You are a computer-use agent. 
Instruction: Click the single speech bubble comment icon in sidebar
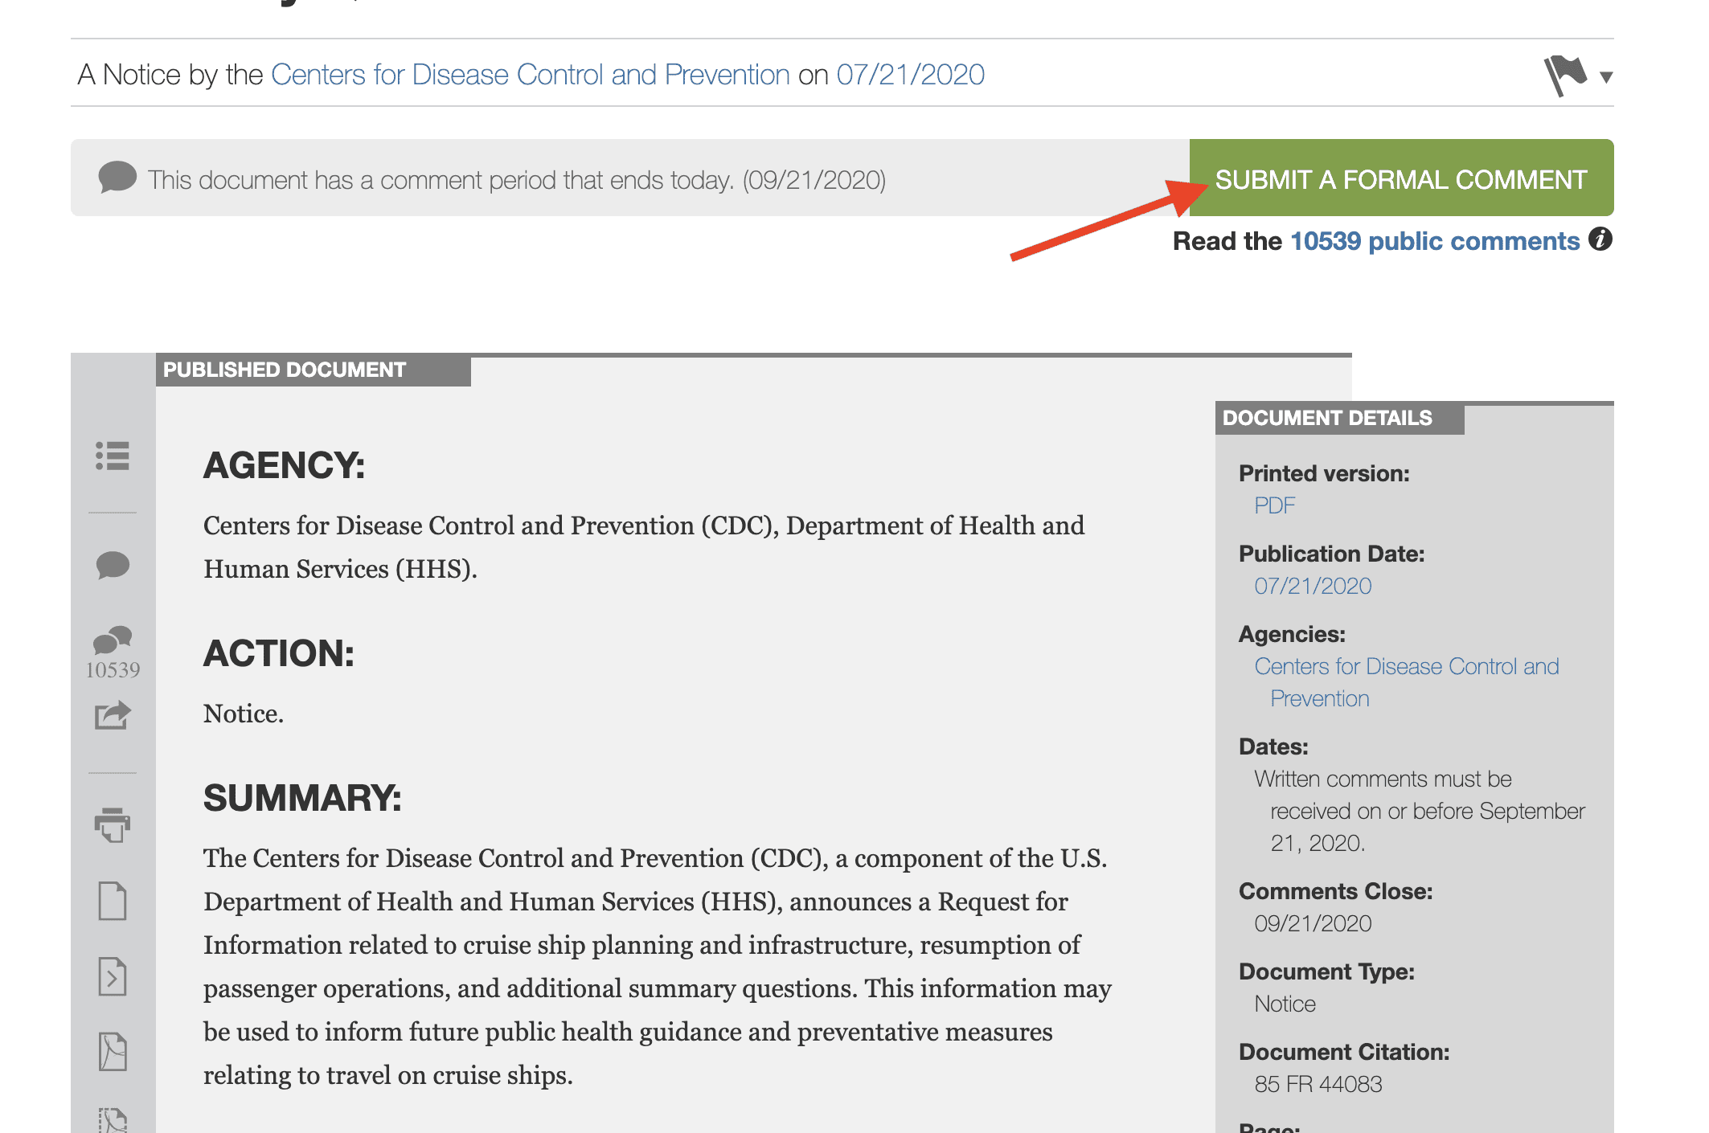113,565
